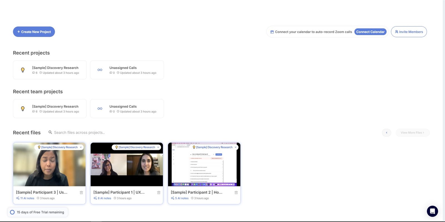Click trash icon on Participant 2 file
The height and width of the screenshot is (222, 445).
236,193
